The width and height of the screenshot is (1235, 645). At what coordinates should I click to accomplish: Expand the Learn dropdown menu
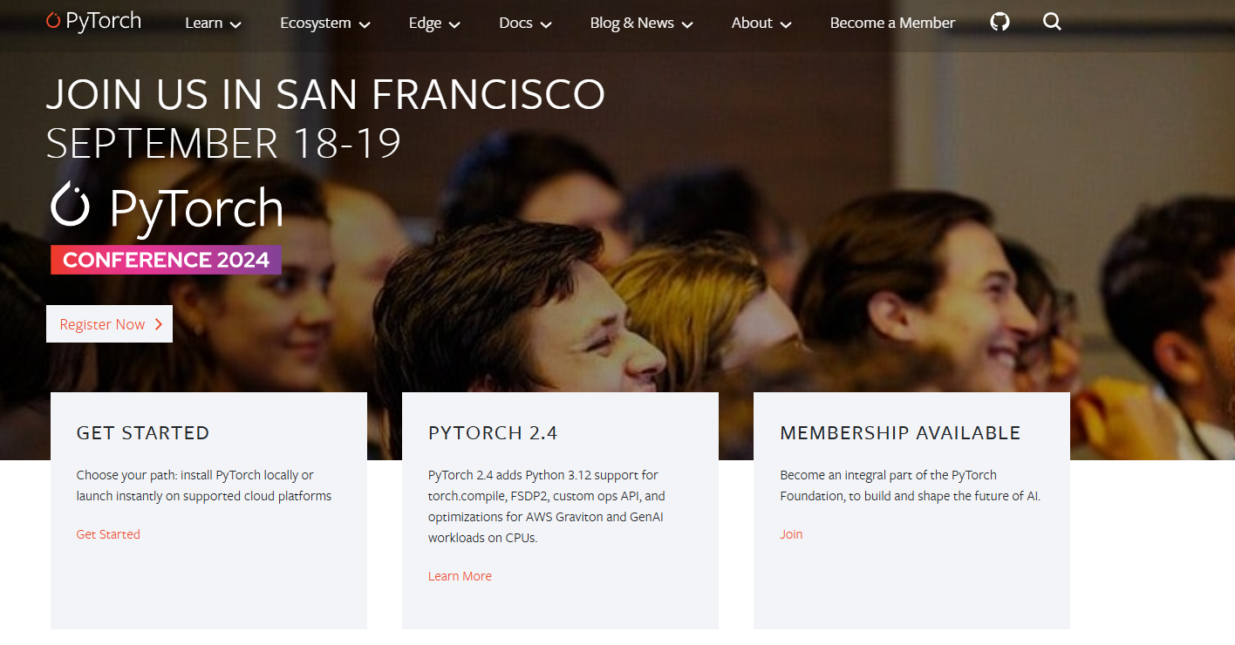tap(213, 24)
